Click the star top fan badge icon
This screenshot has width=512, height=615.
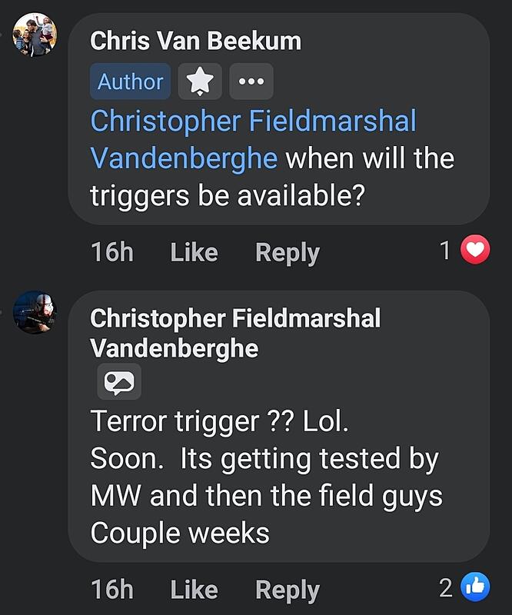200,81
